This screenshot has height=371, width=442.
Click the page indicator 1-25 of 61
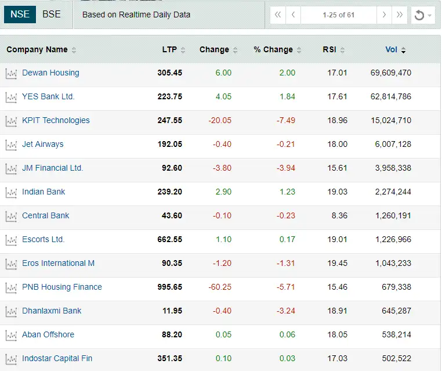pos(339,15)
